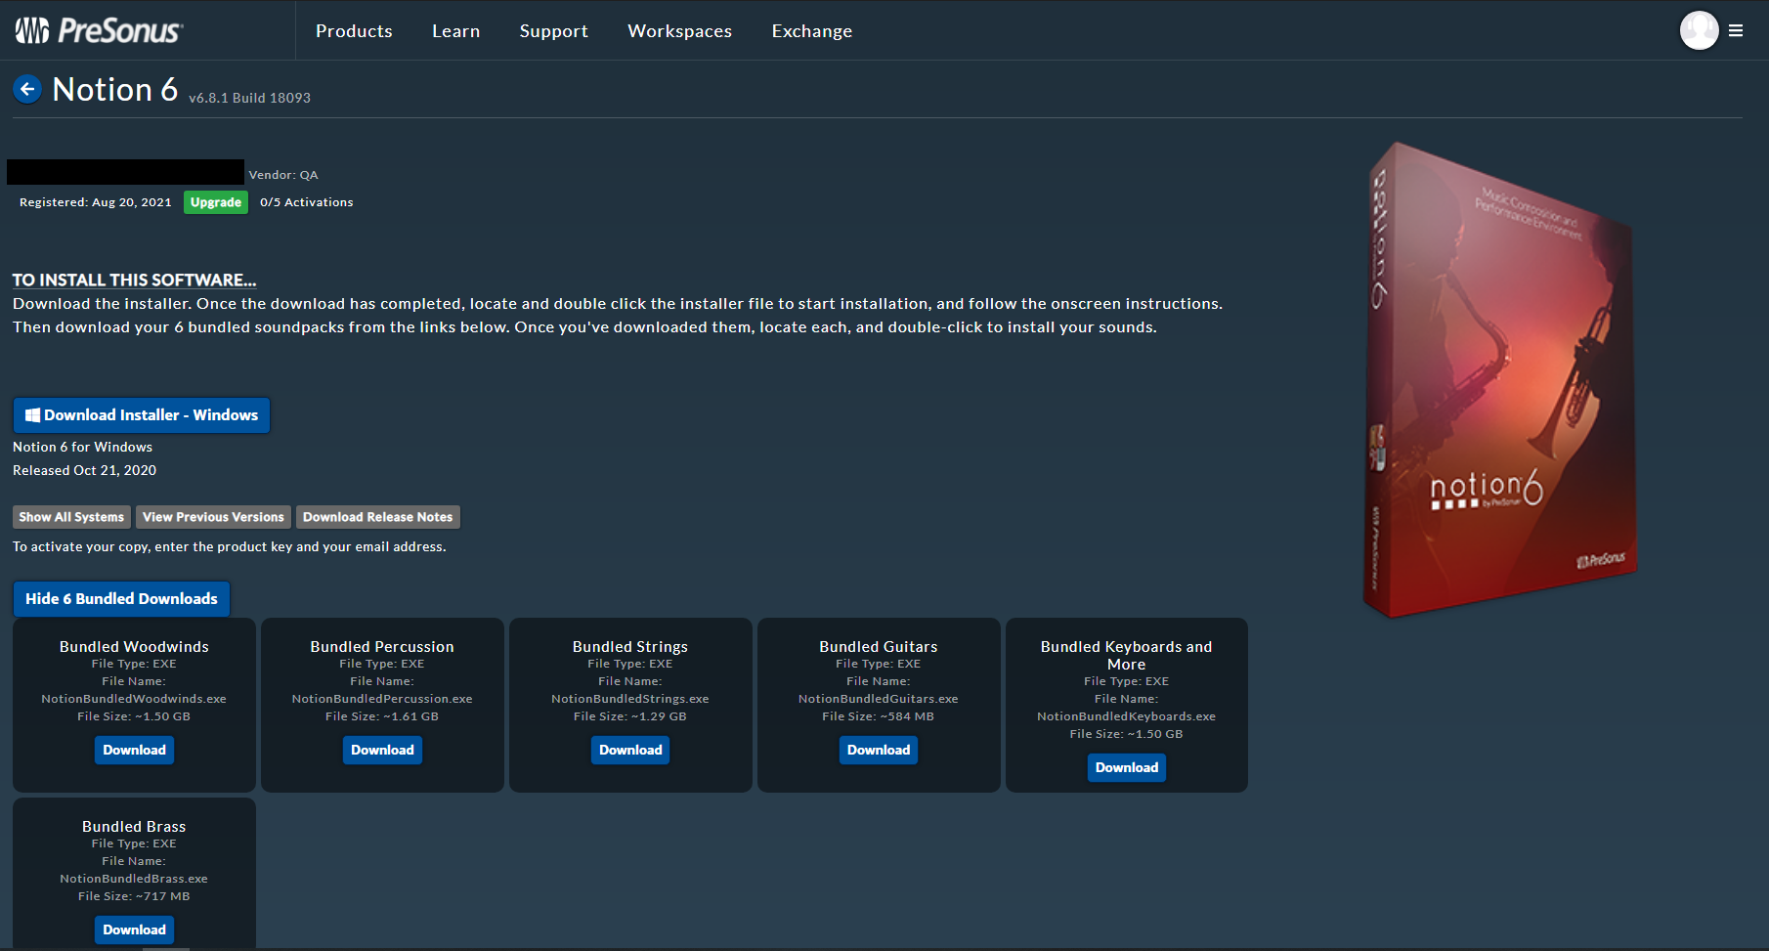This screenshot has width=1769, height=951.
Task: Click TO INSTALL THIS SOFTWARE heading
Action: (134, 281)
